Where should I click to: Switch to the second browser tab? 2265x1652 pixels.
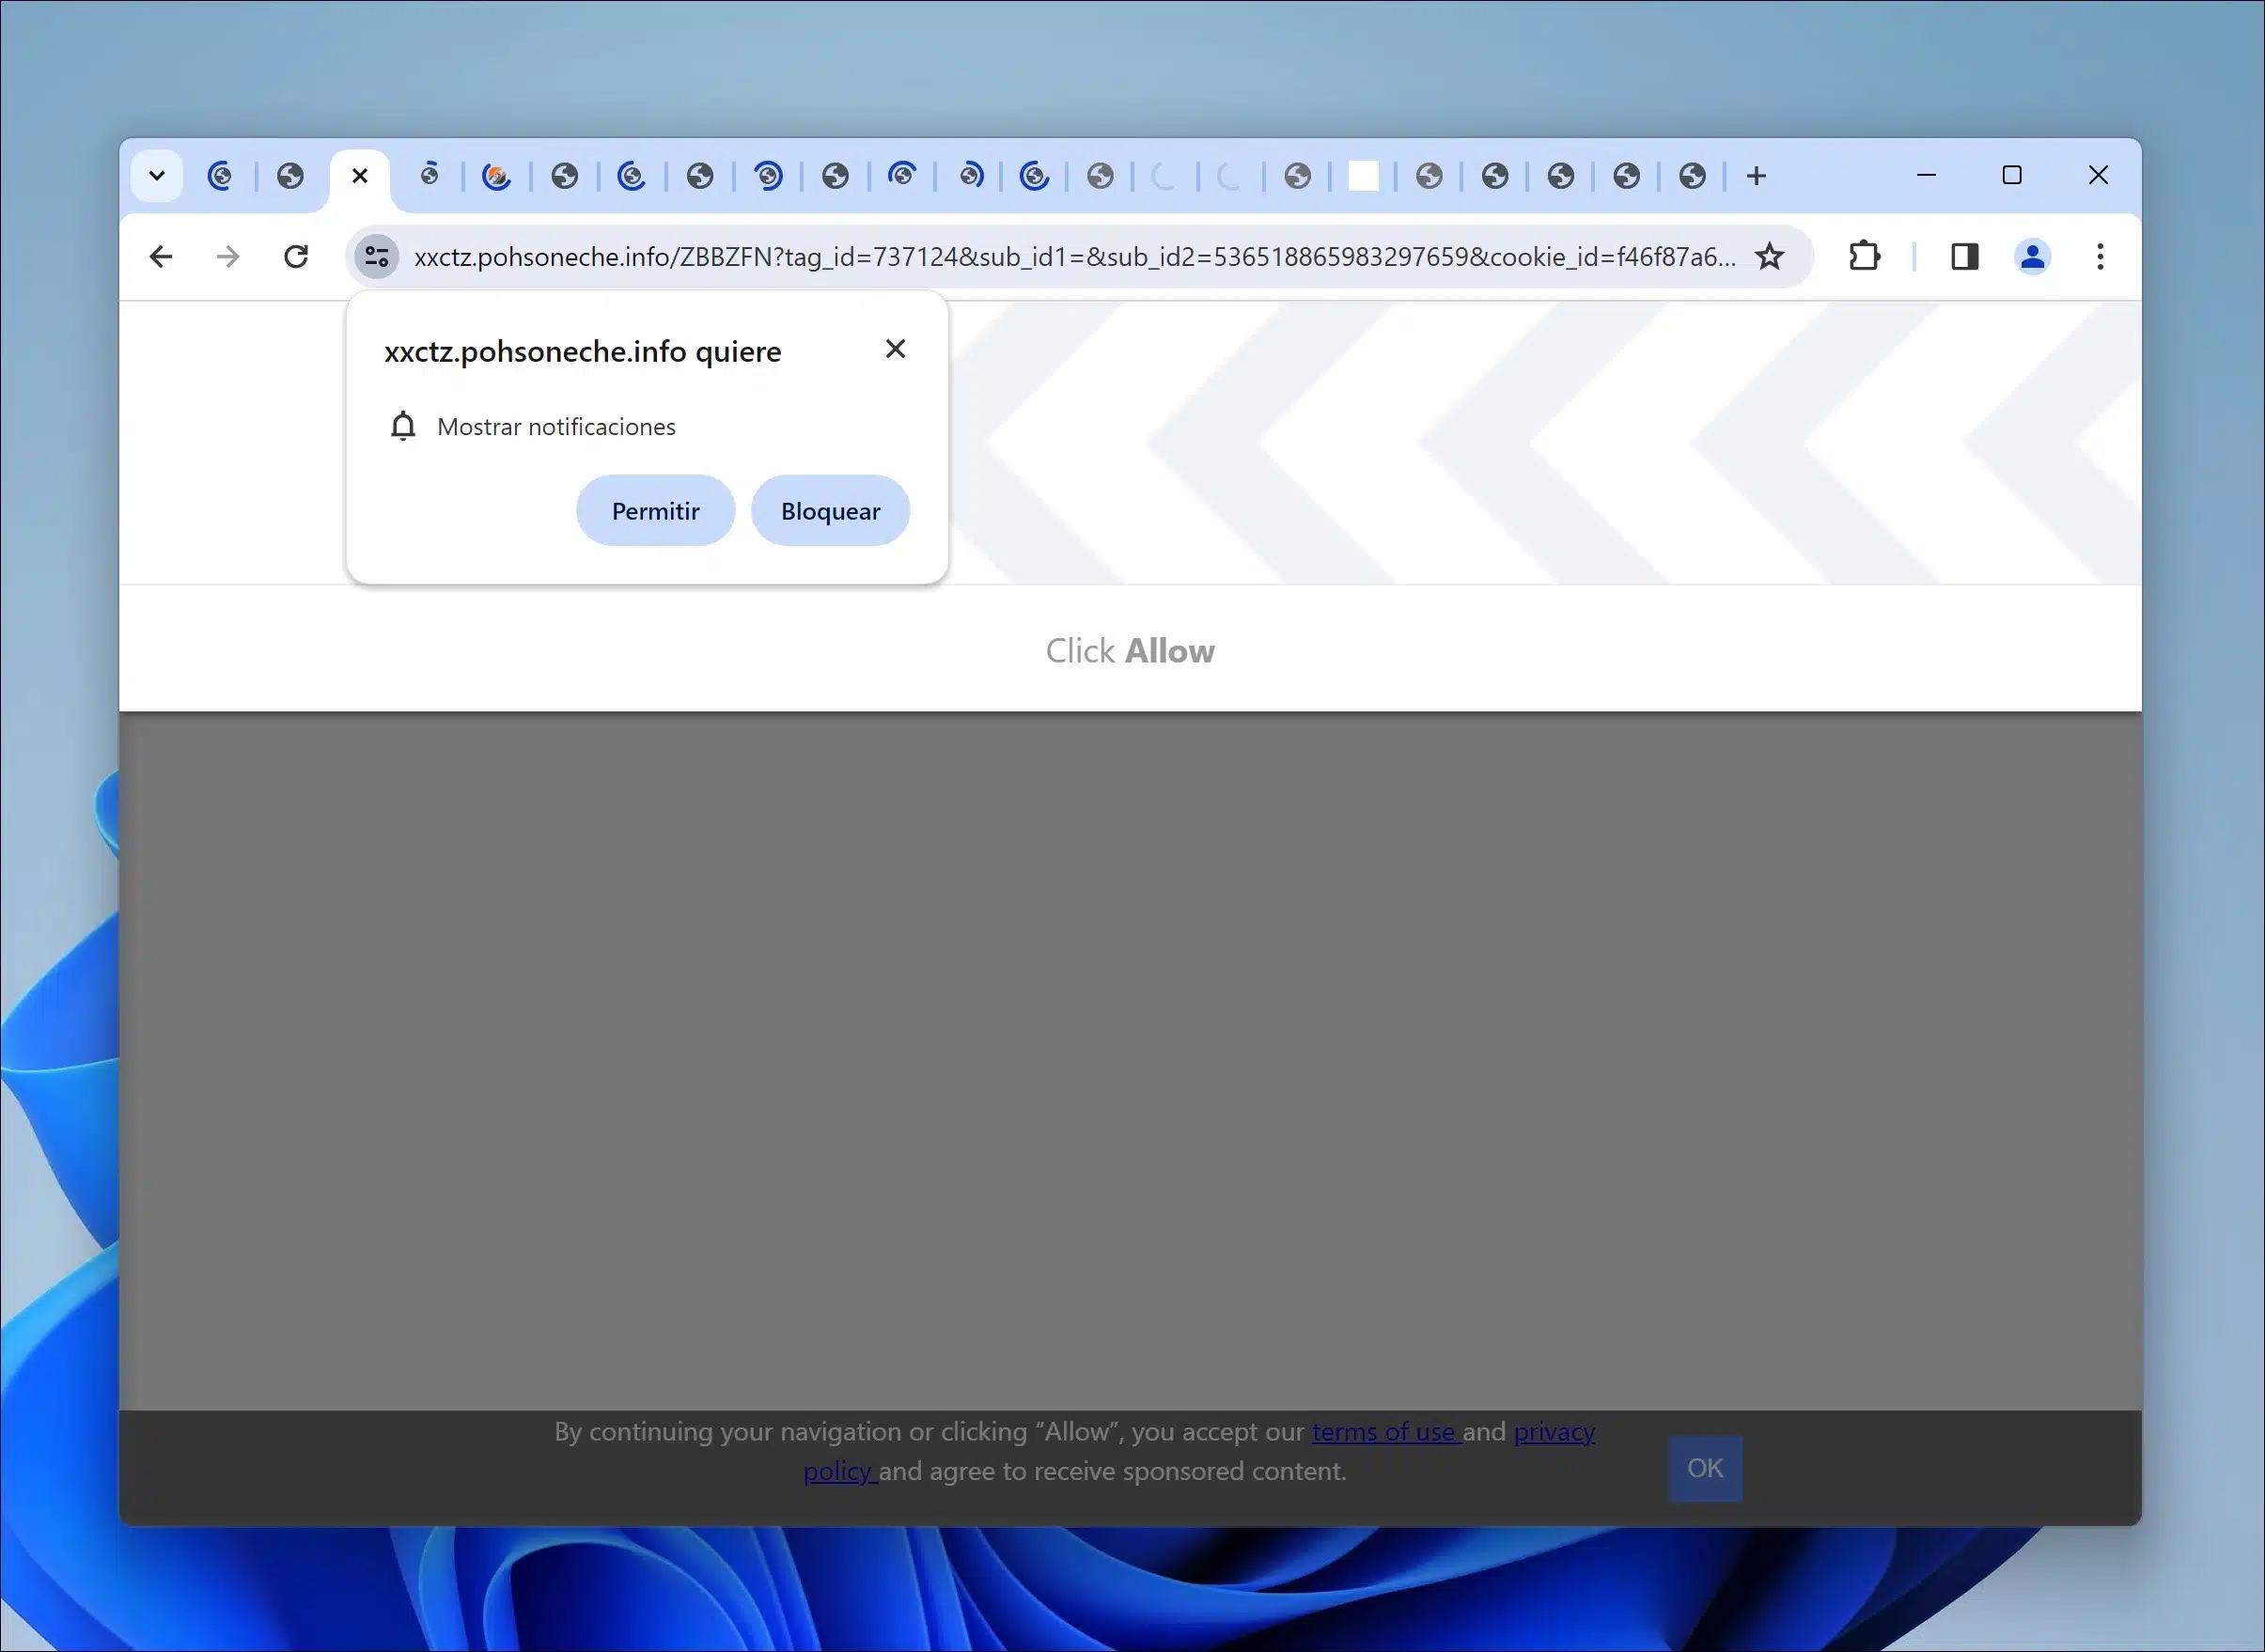point(290,176)
